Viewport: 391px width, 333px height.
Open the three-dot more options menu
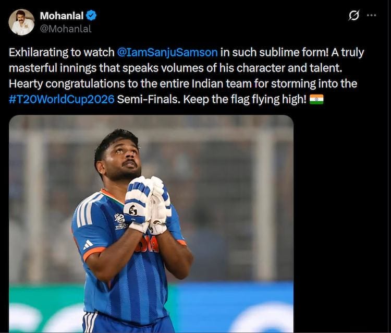[x=371, y=16]
